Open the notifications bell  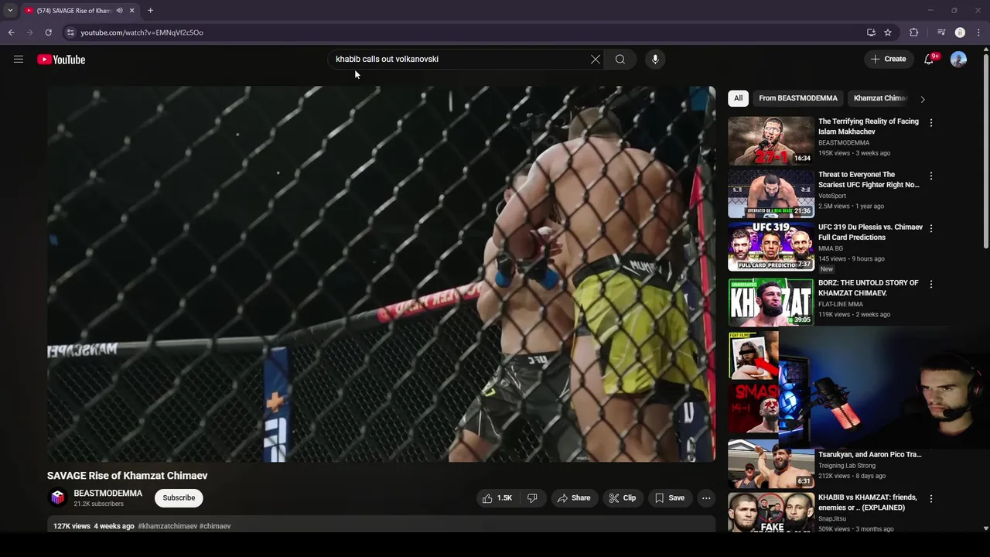click(930, 60)
